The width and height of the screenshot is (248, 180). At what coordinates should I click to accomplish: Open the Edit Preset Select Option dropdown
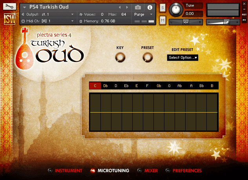(182, 58)
